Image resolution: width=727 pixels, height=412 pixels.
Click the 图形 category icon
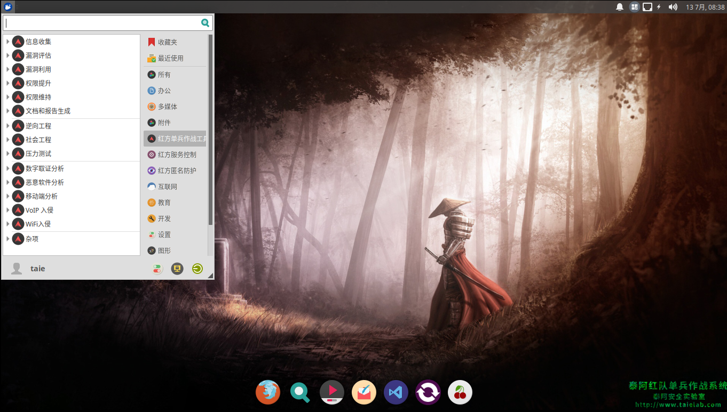pos(152,251)
